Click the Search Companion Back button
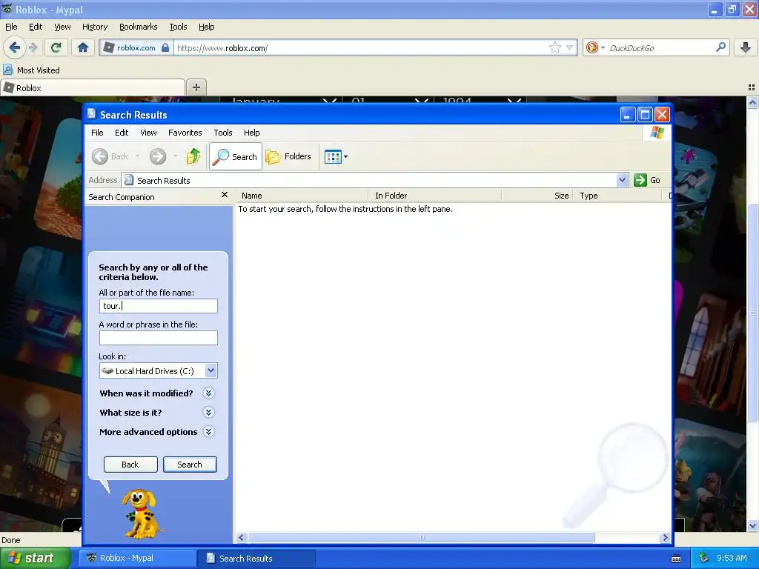 pyautogui.click(x=130, y=464)
